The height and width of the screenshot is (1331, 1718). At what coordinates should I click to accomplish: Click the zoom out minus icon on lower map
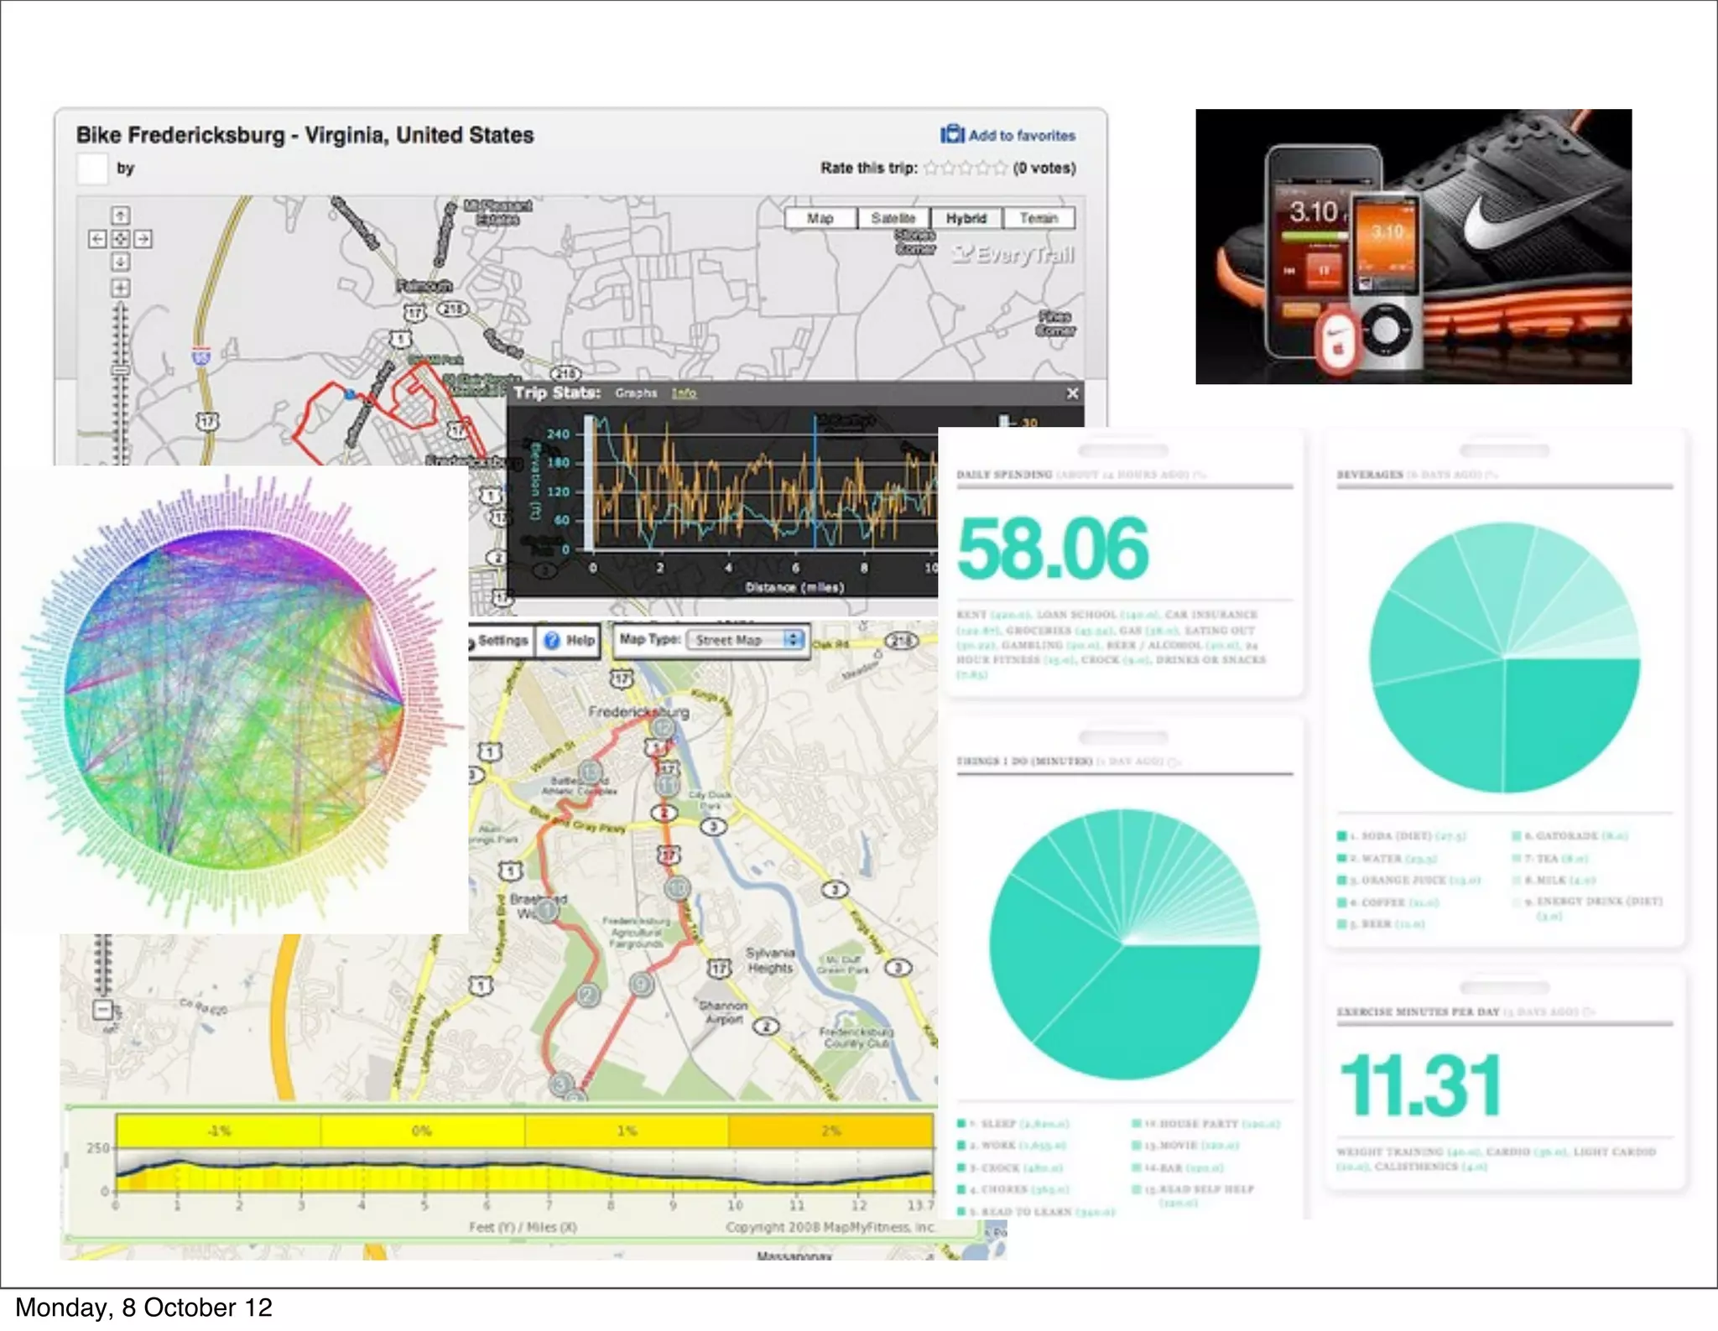(102, 1009)
